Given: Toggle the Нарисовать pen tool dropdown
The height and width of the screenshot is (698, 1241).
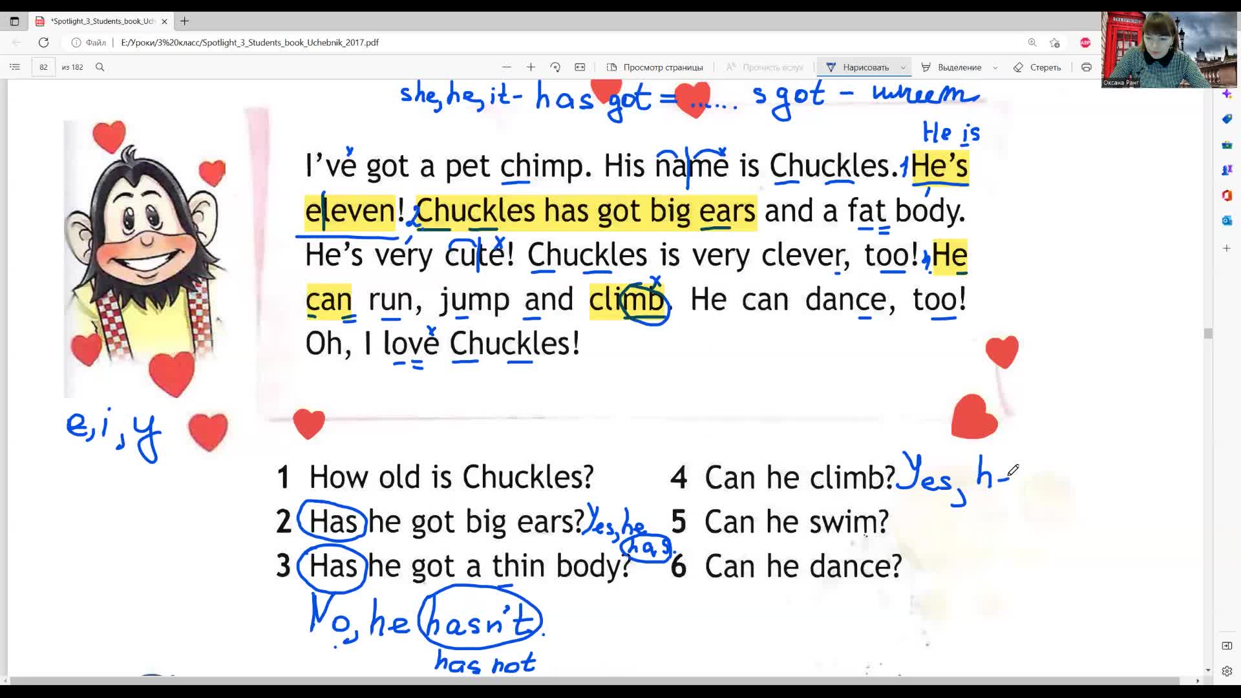Looking at the screenshot, I should tap(902, 67).
